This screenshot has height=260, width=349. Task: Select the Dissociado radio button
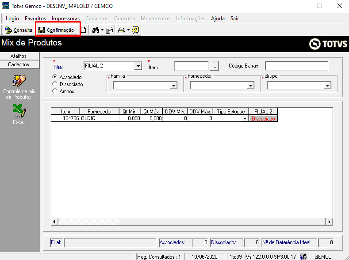(54, 84)
